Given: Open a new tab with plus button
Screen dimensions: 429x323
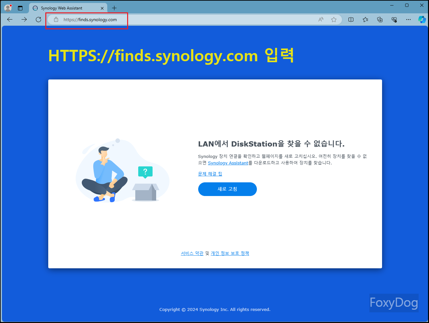Looking at the screenshot, I should click(x=114, y=8).
